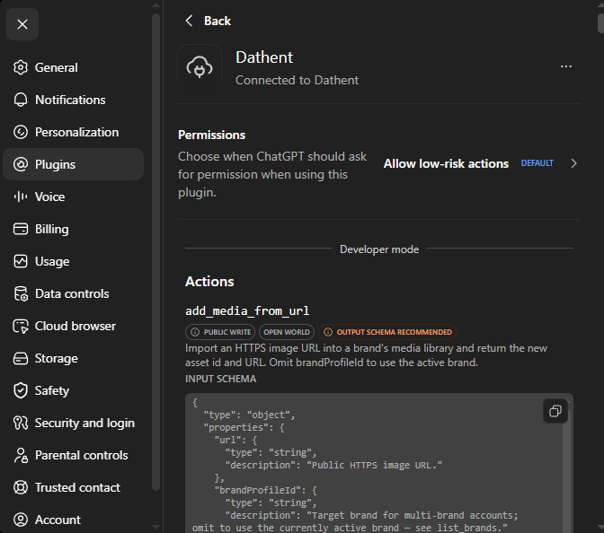
Task: Click the OPEN WORLD badge
Action: pyautogui.click(x=287, y=332)
